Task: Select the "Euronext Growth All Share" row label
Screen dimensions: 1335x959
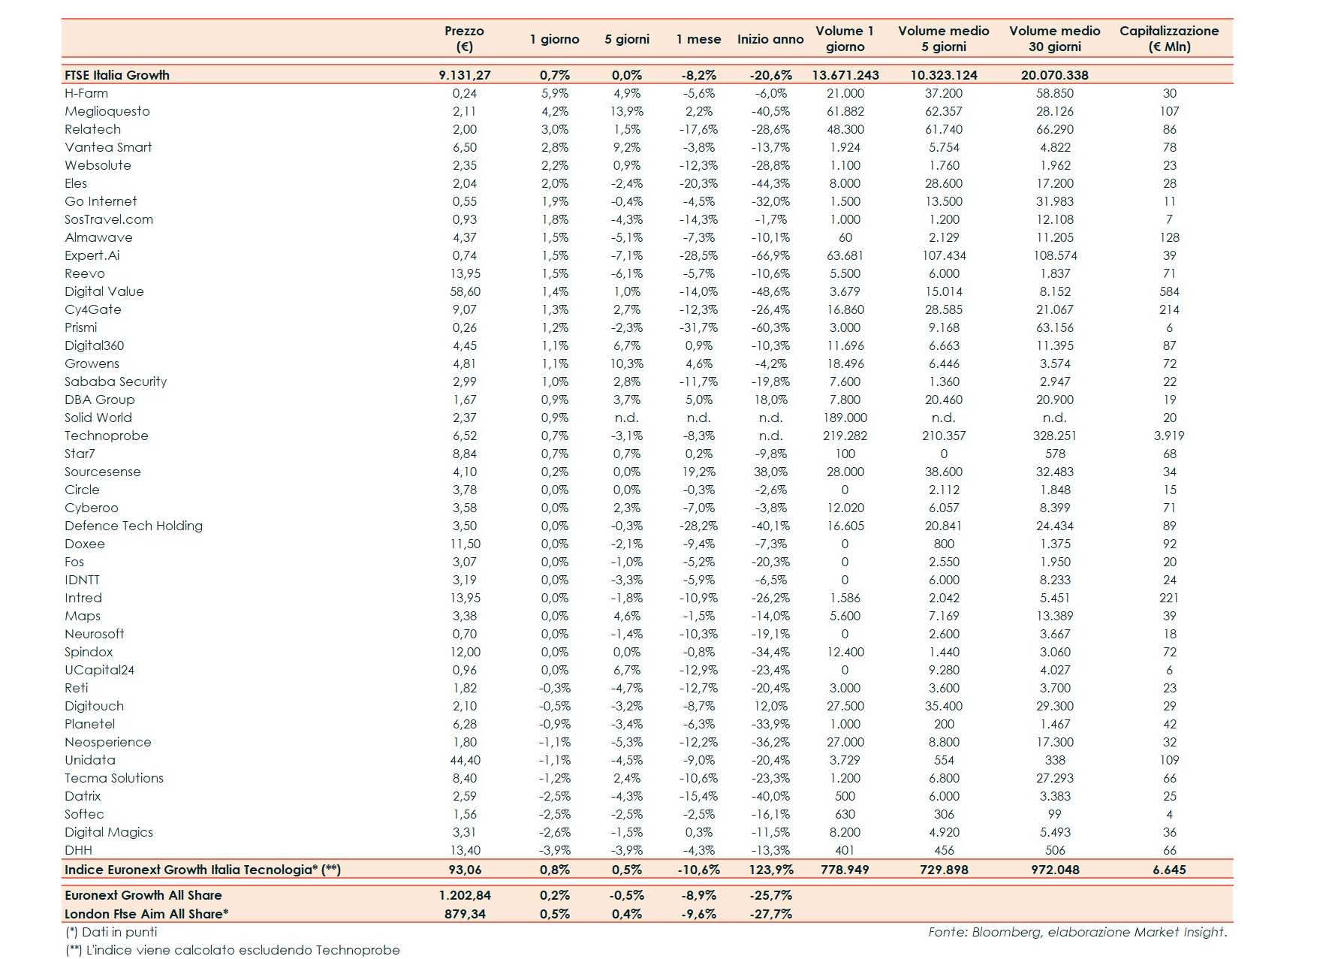Action: pyautogui.click(x=143, y=895)
